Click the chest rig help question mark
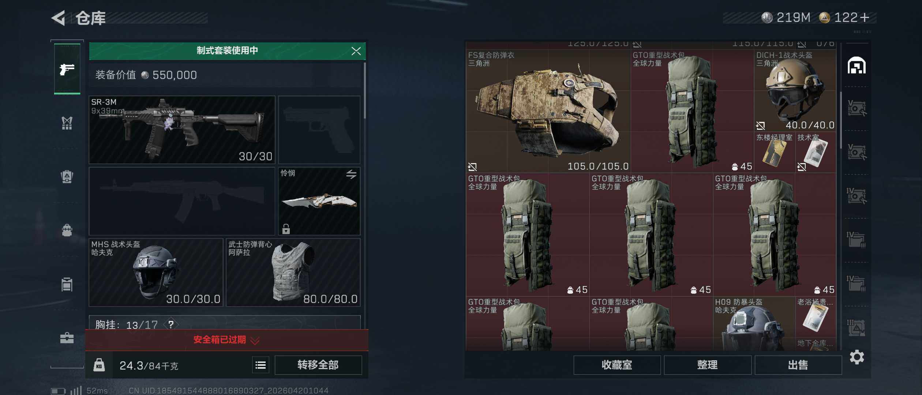 click(171, 324)
